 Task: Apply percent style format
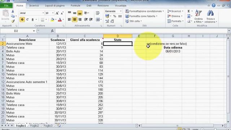tap(115, 16)
